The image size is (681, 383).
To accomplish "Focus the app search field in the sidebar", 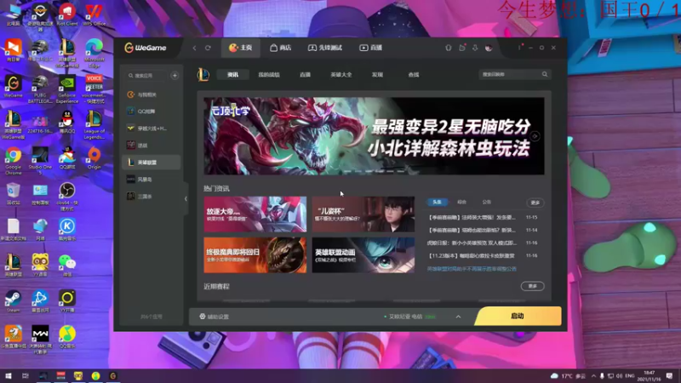I will click(x=146, y=76).
